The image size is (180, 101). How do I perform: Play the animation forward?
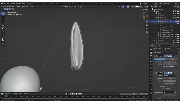77,94
